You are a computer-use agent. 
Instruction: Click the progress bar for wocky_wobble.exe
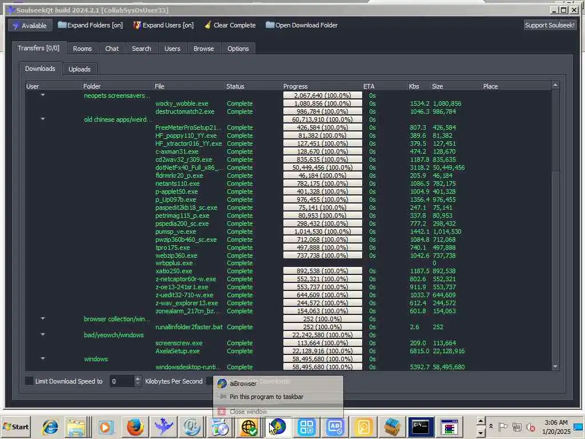pos(322,103)
